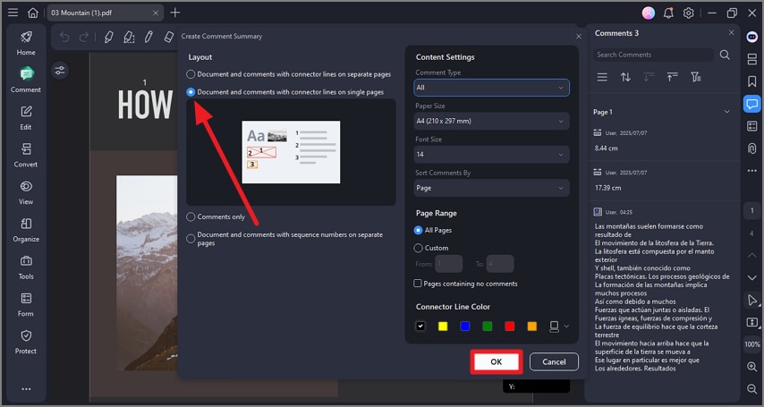This screenshot has height=407, width=764.
Task: Open comments list options menu icon
Action: pyautogui.click(x=602, y=77)
